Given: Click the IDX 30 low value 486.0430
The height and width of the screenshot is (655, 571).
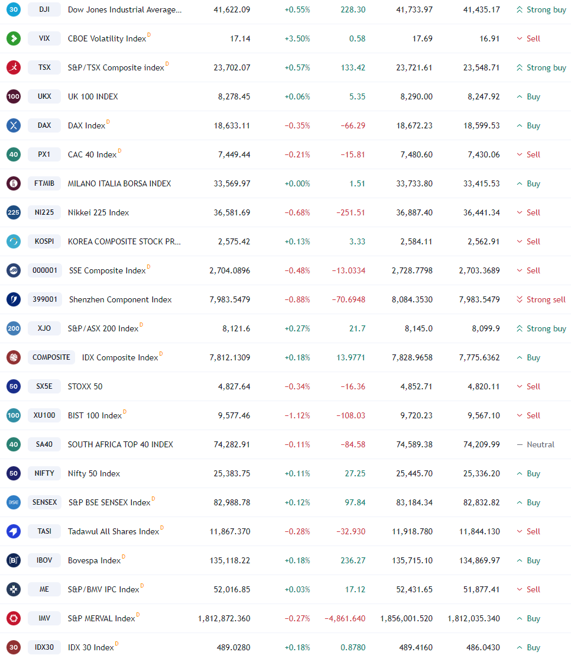Looking at the screenshot, I should (483, 647).
